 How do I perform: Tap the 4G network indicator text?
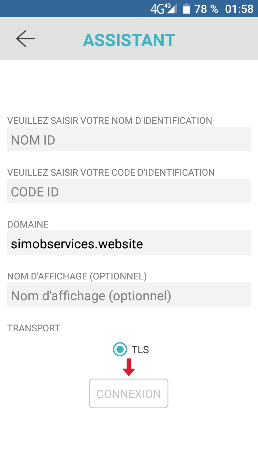point(157,9)
